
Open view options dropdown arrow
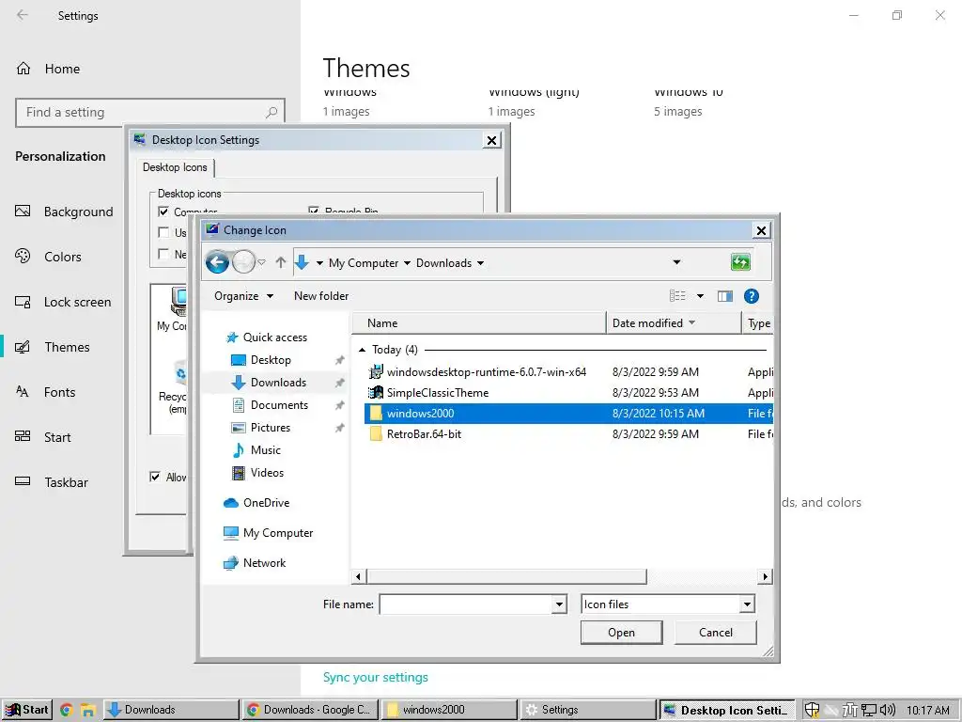[700, 296]
